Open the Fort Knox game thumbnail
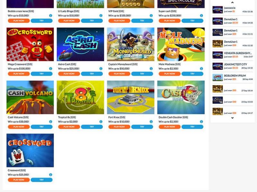Screen dimensions: 257x192 [131, 97]
